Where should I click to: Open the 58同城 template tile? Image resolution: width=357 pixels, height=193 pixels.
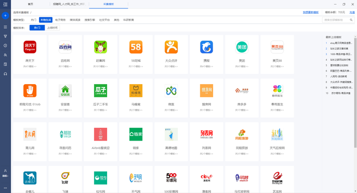[x=136, y=54]
